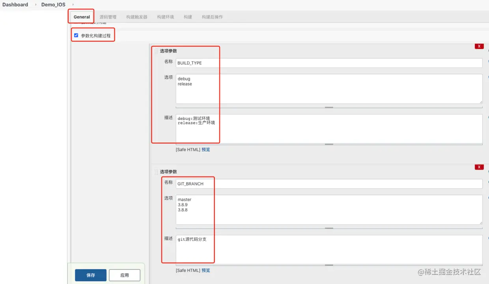The image size is (489, 284).
Task: Click the 预览 link under the GIT_BRANCH description
Action: point(205,270)
